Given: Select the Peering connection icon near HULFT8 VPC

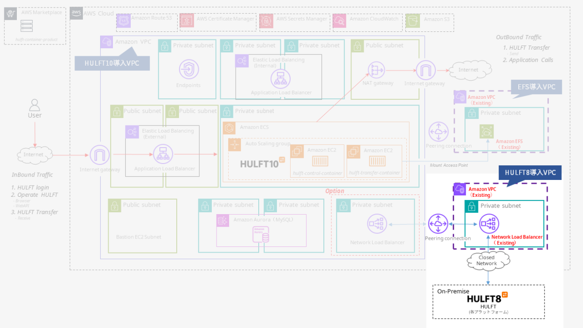Looking at the screenshot, I should (x=438, y=224).
